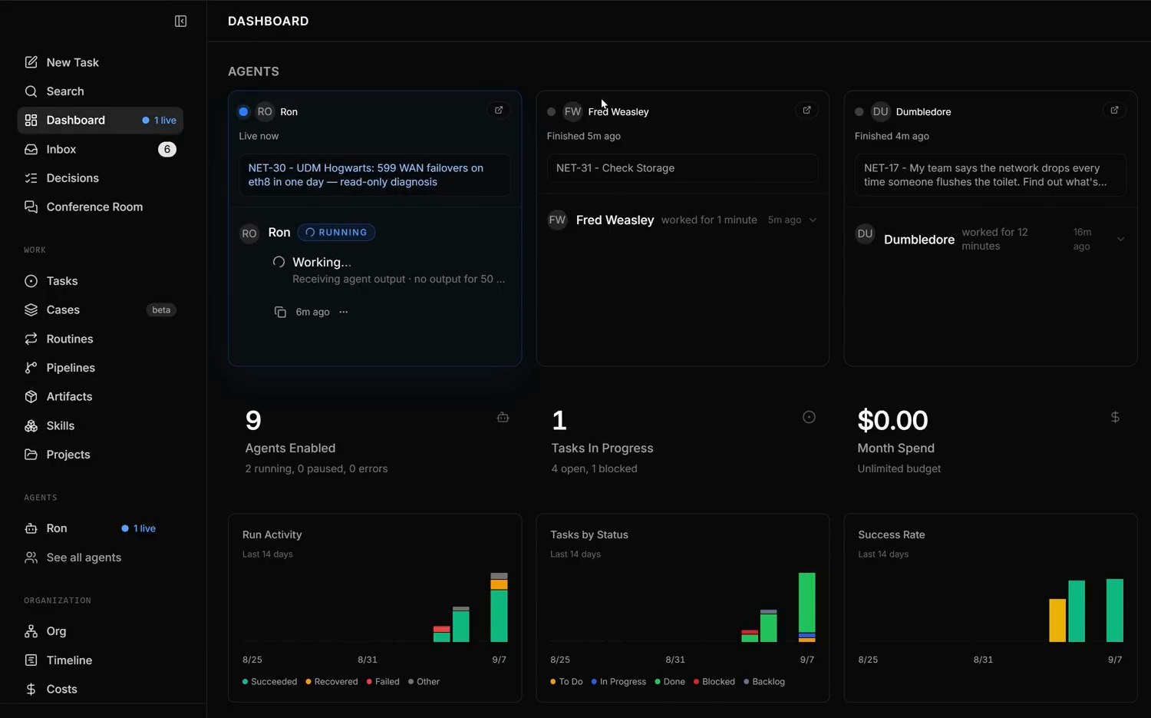Open Timeline under Organization
The image size is (1151, 718).
pyautogui.click(x=100, y=660)
